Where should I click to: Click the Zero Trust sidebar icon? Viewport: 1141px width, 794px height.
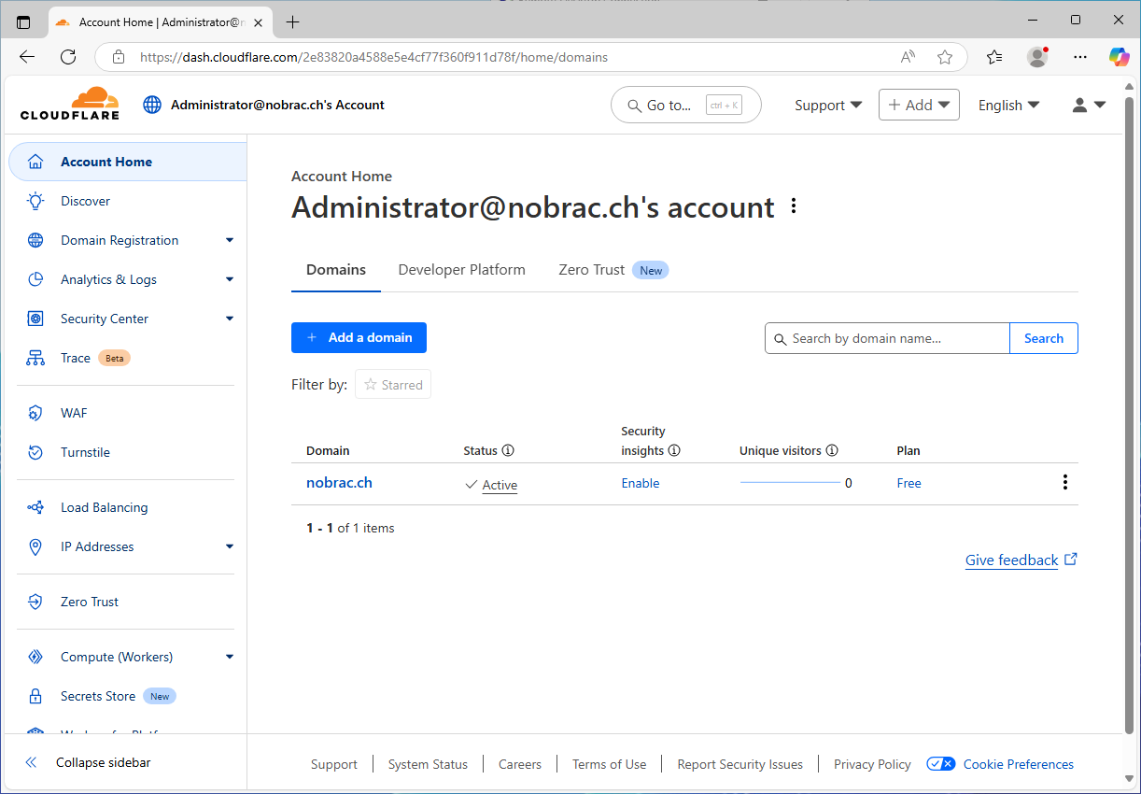35,602
